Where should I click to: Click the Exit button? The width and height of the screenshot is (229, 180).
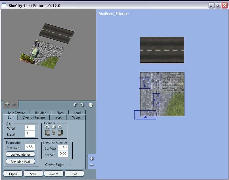[74, 174]
